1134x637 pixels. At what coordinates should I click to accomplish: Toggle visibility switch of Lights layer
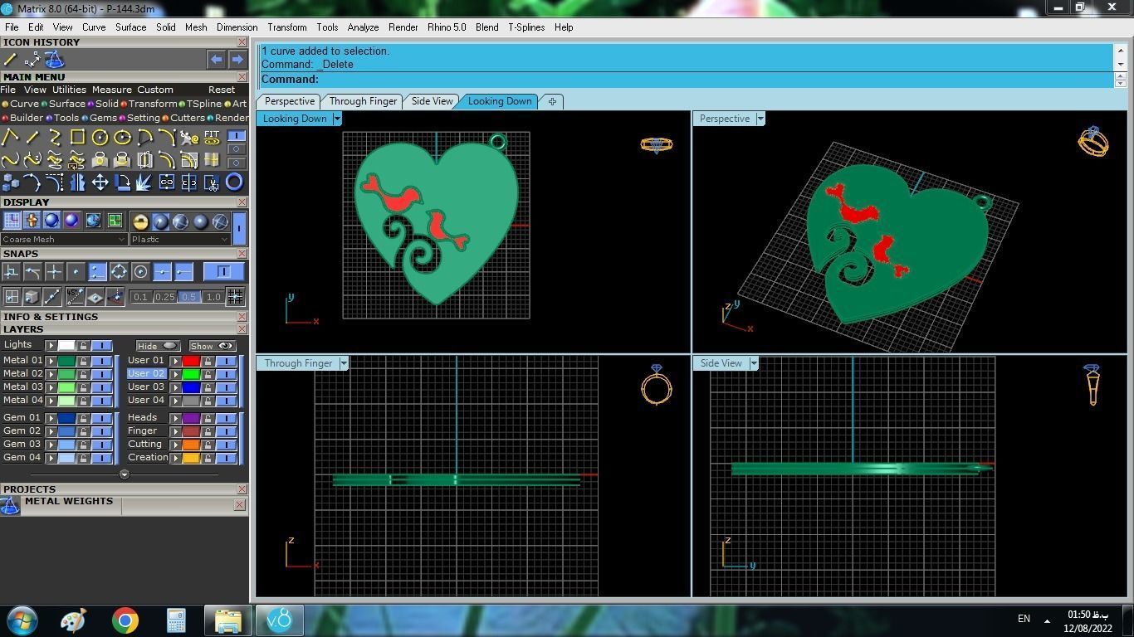tap(101, 345)
